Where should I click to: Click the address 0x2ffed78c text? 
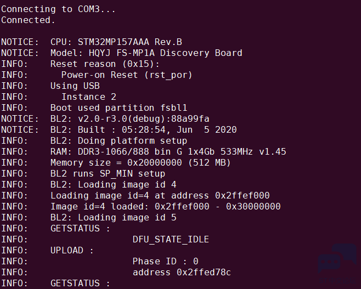point(182,273)
